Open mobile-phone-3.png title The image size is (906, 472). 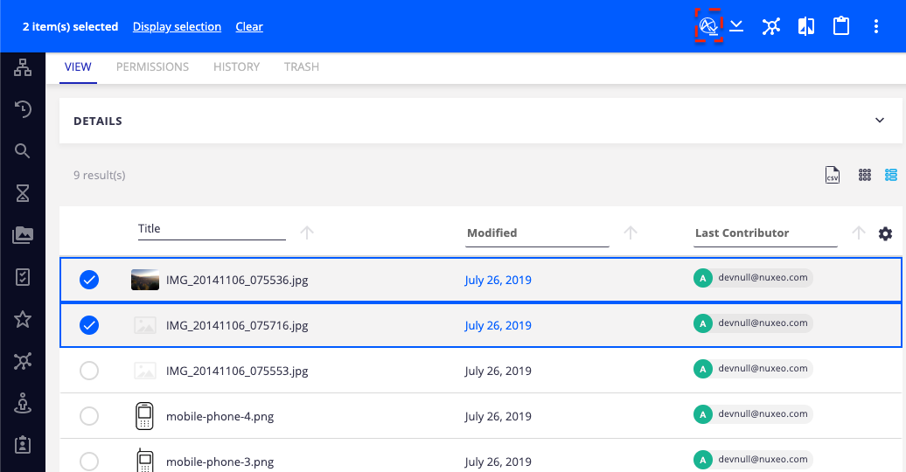tap(220, 462)
